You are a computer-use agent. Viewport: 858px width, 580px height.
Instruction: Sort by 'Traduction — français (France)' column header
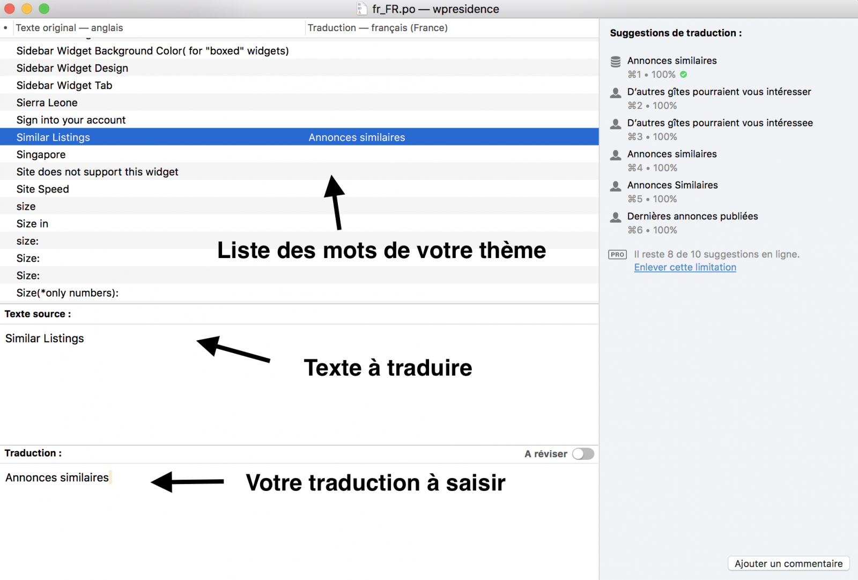coord(452,28)
